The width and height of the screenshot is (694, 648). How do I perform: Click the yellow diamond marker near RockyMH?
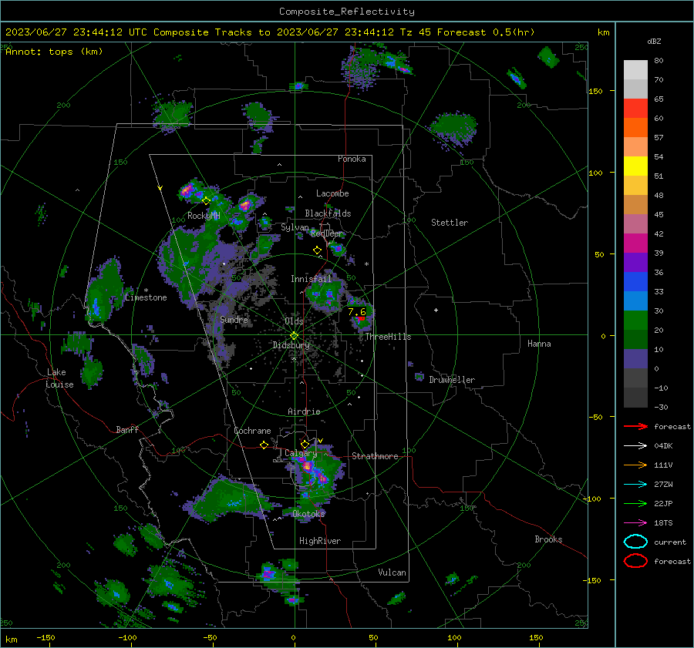click(206, 201)
